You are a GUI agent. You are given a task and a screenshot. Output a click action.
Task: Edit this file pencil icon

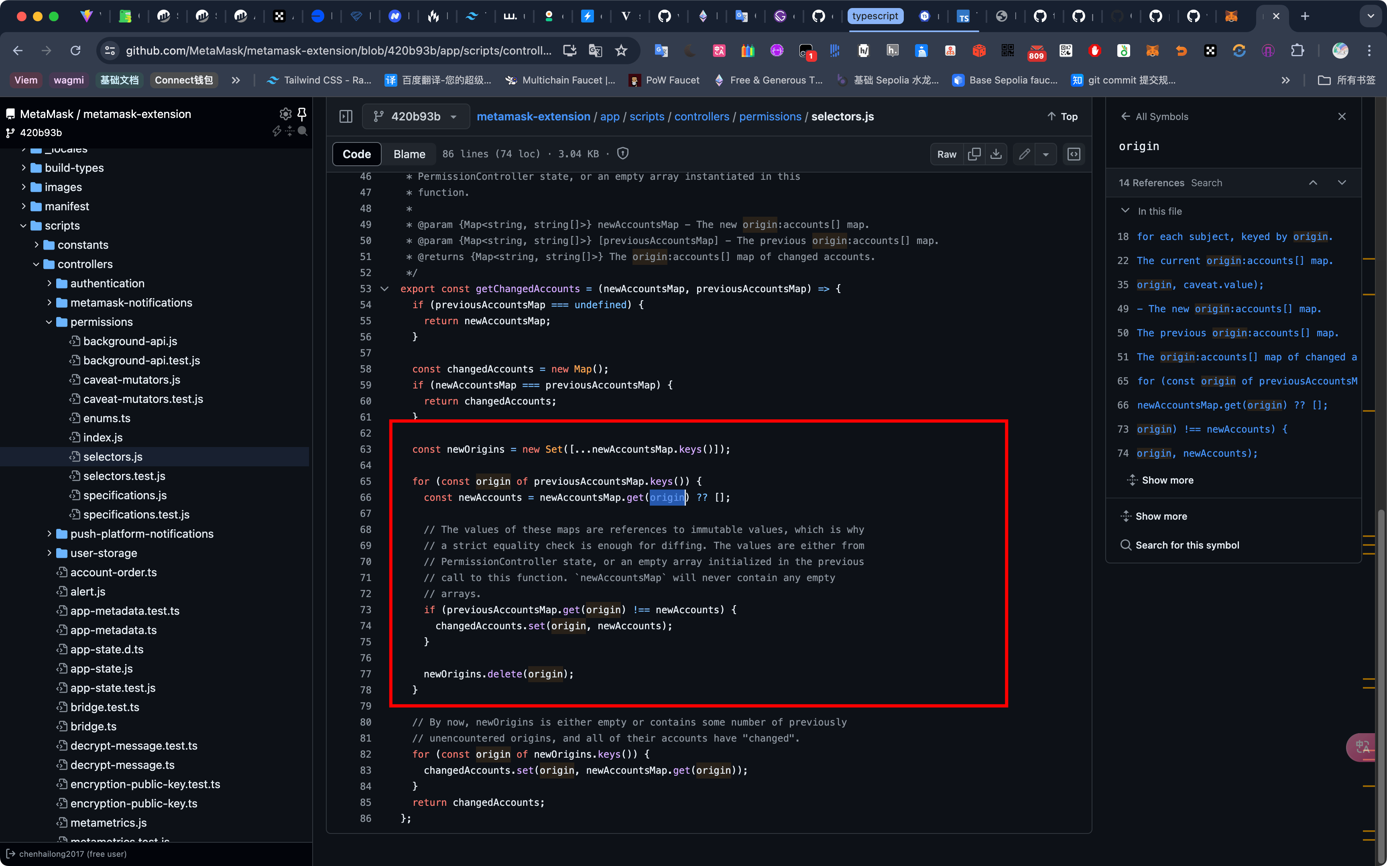click(1025, 154)
